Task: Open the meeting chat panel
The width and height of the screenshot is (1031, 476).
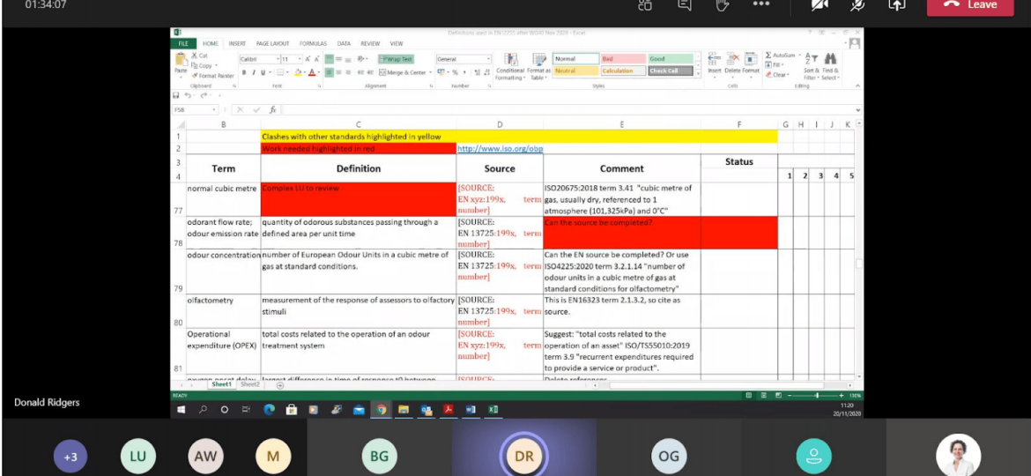Action: tap(685, 4)
